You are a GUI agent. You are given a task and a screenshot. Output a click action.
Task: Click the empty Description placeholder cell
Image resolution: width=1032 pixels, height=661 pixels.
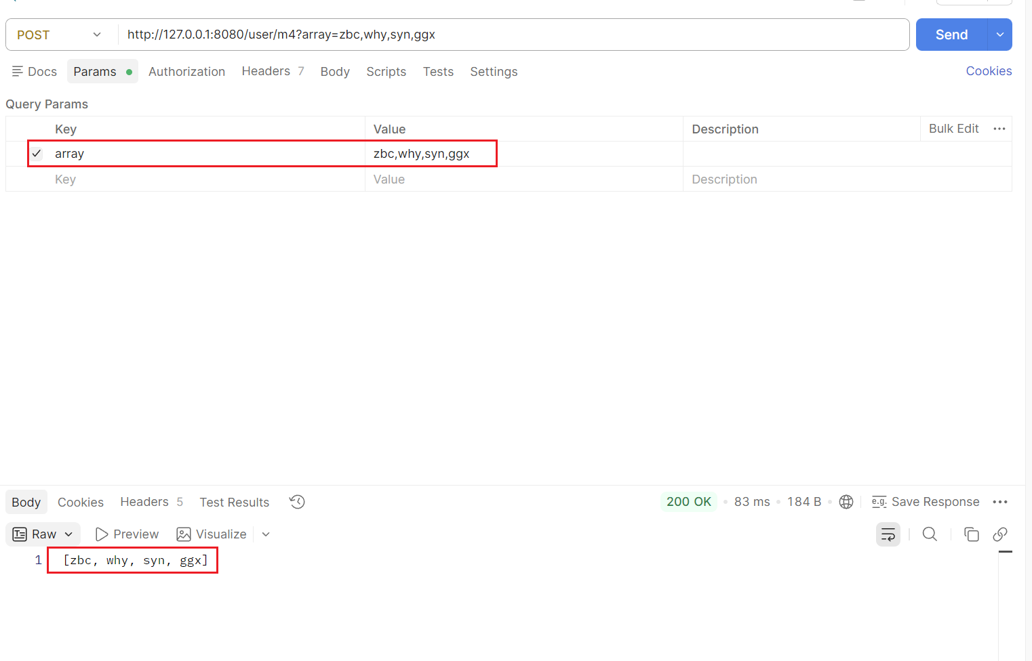(x=848, y=179)
